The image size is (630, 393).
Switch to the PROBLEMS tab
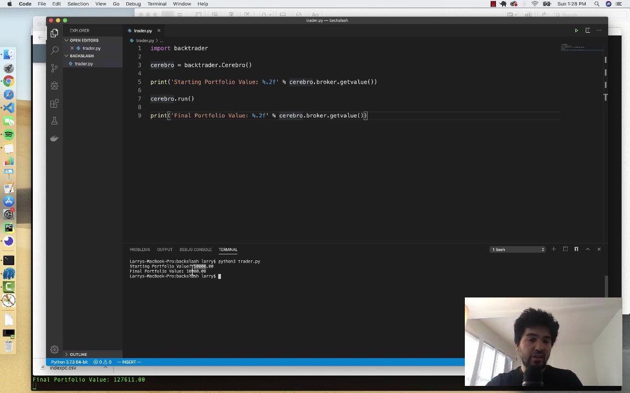point(140,249)
